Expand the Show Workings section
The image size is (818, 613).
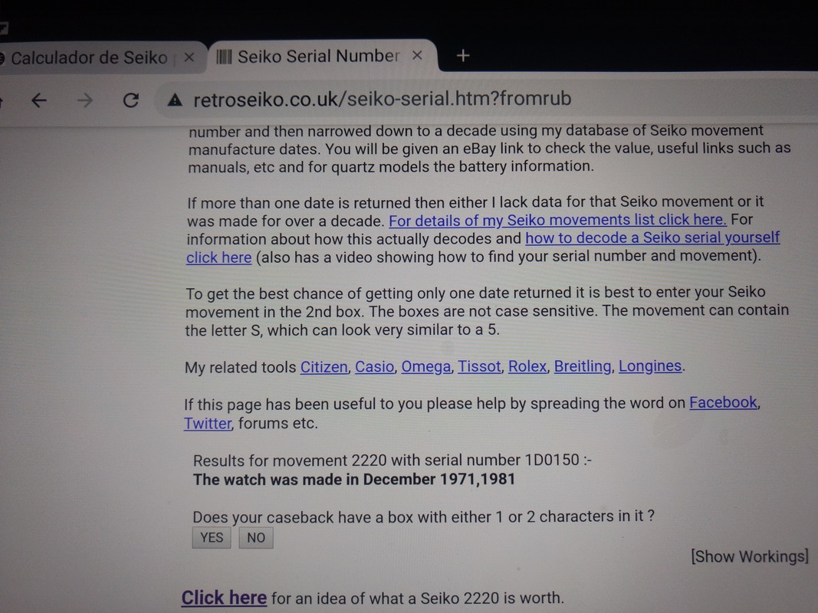pos(749,556)
